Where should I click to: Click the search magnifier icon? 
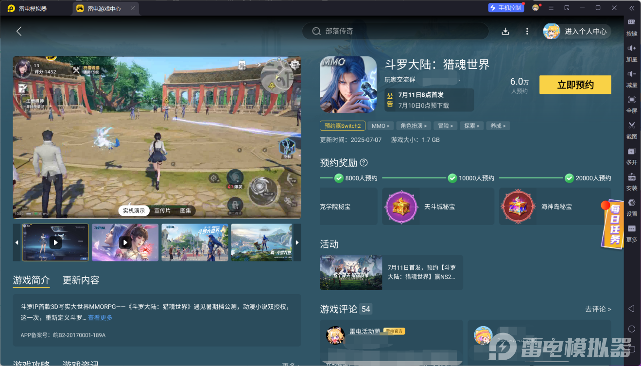[x=316, y=31]
